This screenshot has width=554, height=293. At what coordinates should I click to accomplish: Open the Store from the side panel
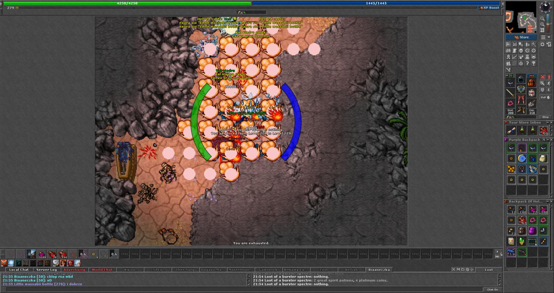click(x=521, y=37)
